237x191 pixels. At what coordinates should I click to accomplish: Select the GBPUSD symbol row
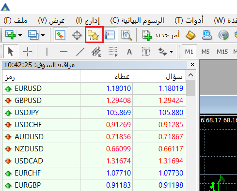[x=94, y=101]
